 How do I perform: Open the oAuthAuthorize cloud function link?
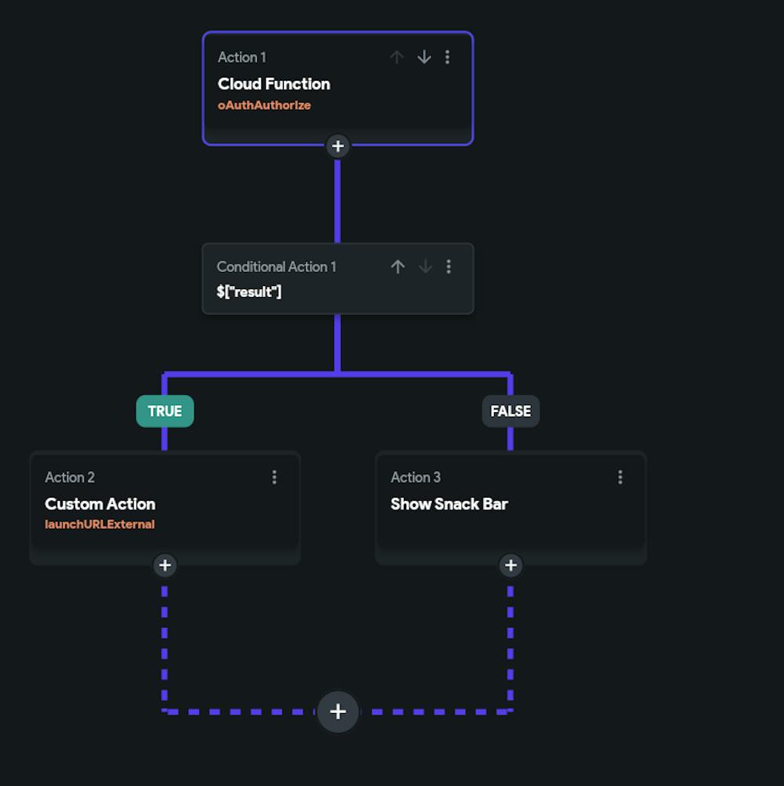264,104
